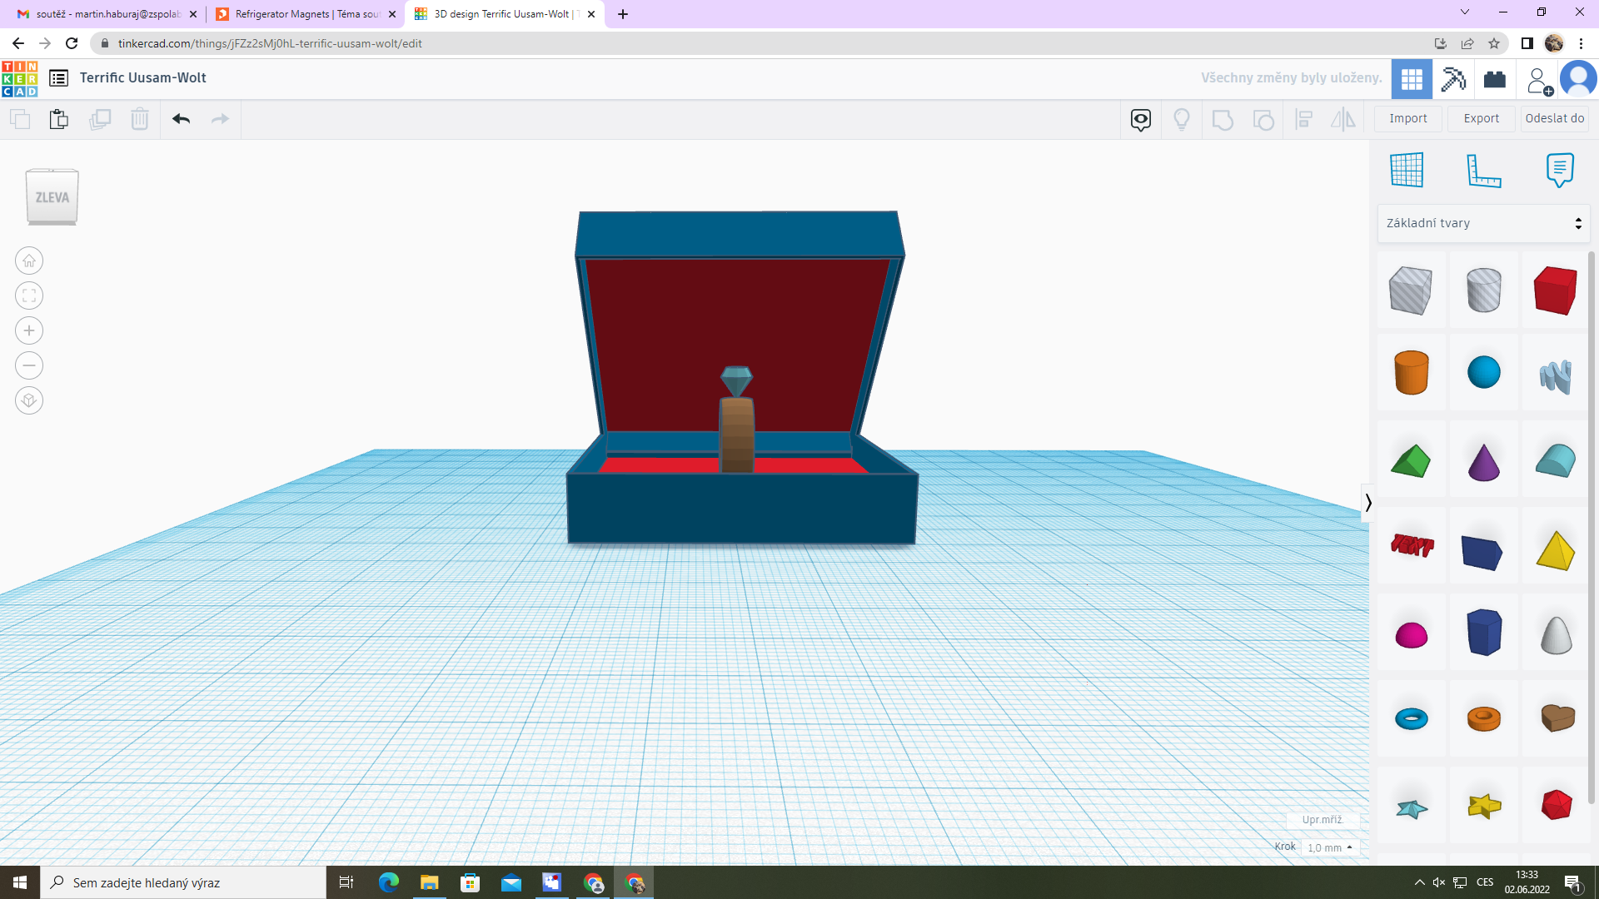Click the home view icon
Image resolution: width=1599 pixels, height=899 pixels.
(29, 261)
